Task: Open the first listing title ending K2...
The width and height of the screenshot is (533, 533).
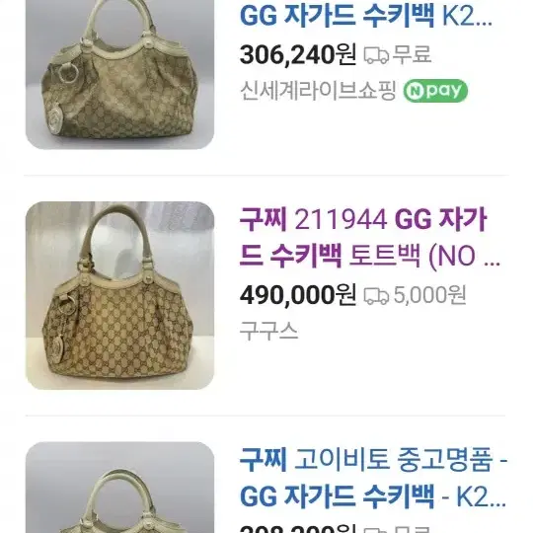Action: coord(366,16)
